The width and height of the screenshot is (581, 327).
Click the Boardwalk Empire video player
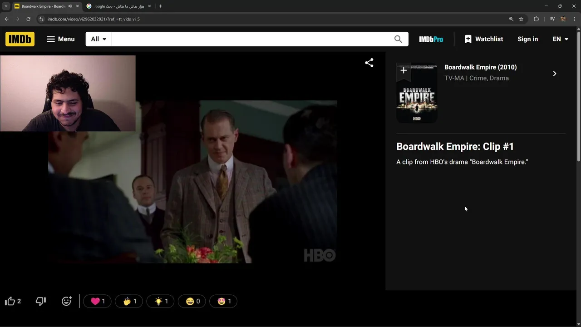pos(192,182)
